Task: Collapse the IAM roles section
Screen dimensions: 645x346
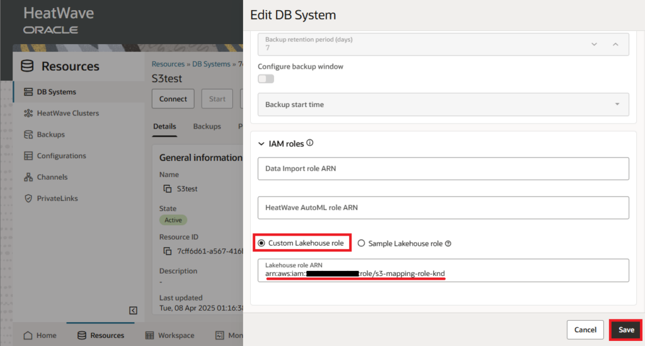Action: 261,144
